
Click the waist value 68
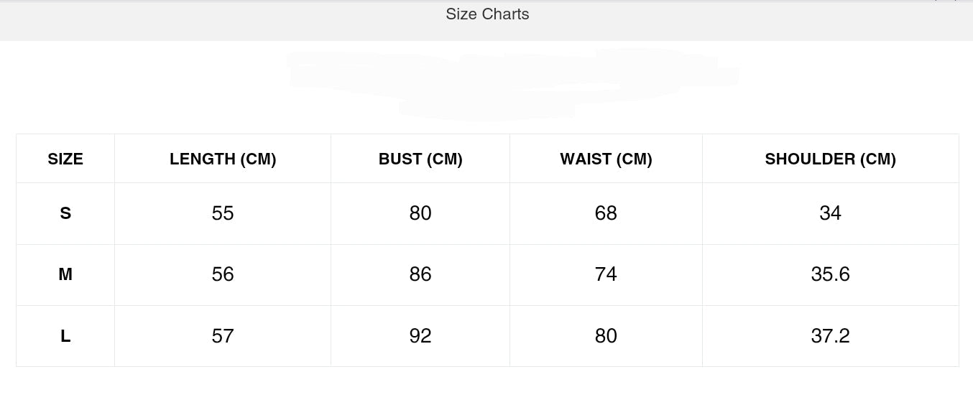tap(606, 213)
